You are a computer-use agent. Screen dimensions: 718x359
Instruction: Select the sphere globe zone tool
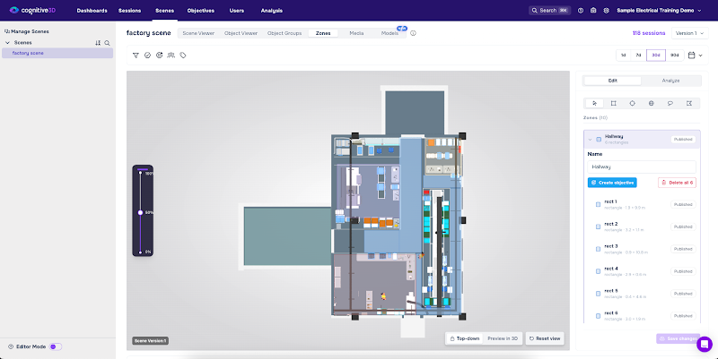click(652, 103)
